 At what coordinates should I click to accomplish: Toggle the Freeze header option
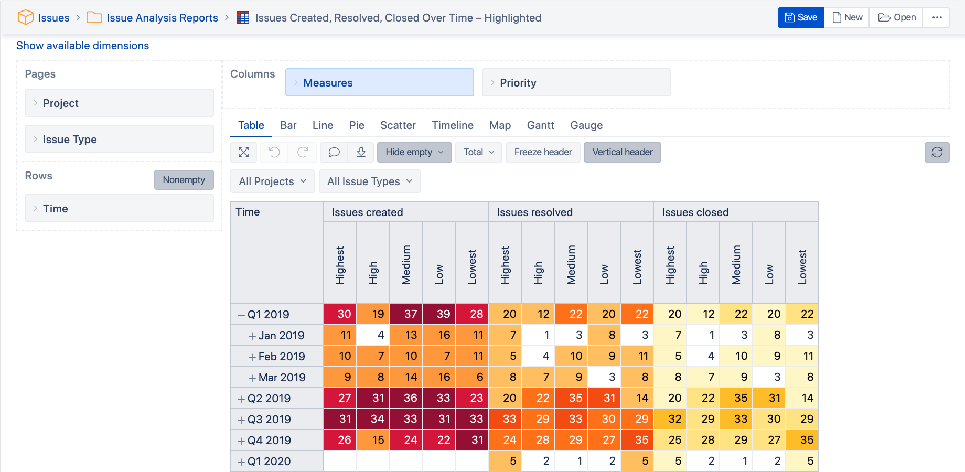[543, 152]
